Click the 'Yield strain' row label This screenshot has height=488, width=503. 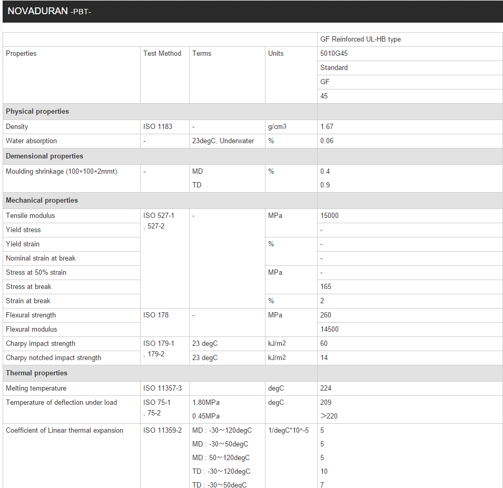pos(23,244)
